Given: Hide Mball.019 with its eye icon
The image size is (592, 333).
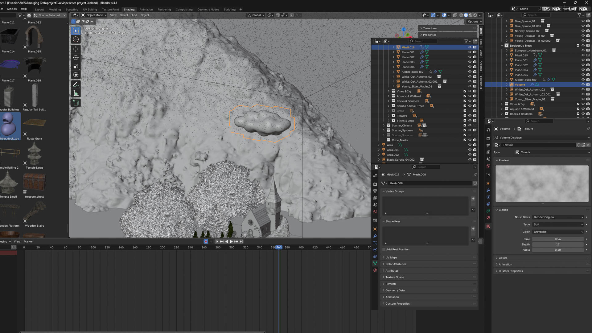Looking at the screenshot, I should pos(470,47).
